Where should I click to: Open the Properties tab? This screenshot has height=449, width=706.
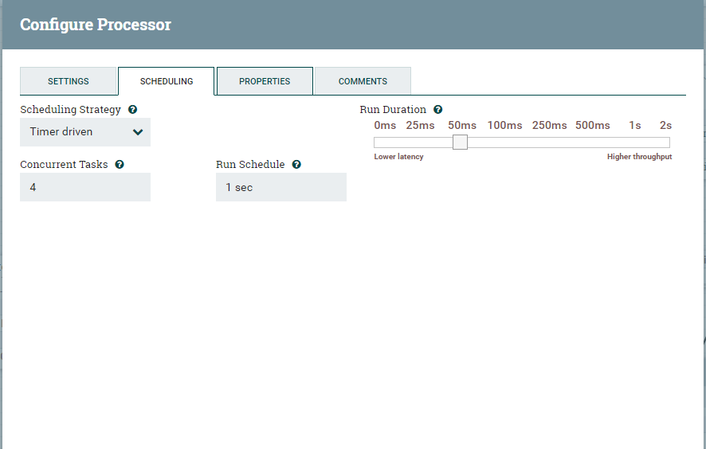(265, 81)
